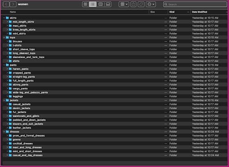229x167 pixels.
Task: Select the long_sleeved_tops folder icon
Action: (x=10, y=53)
